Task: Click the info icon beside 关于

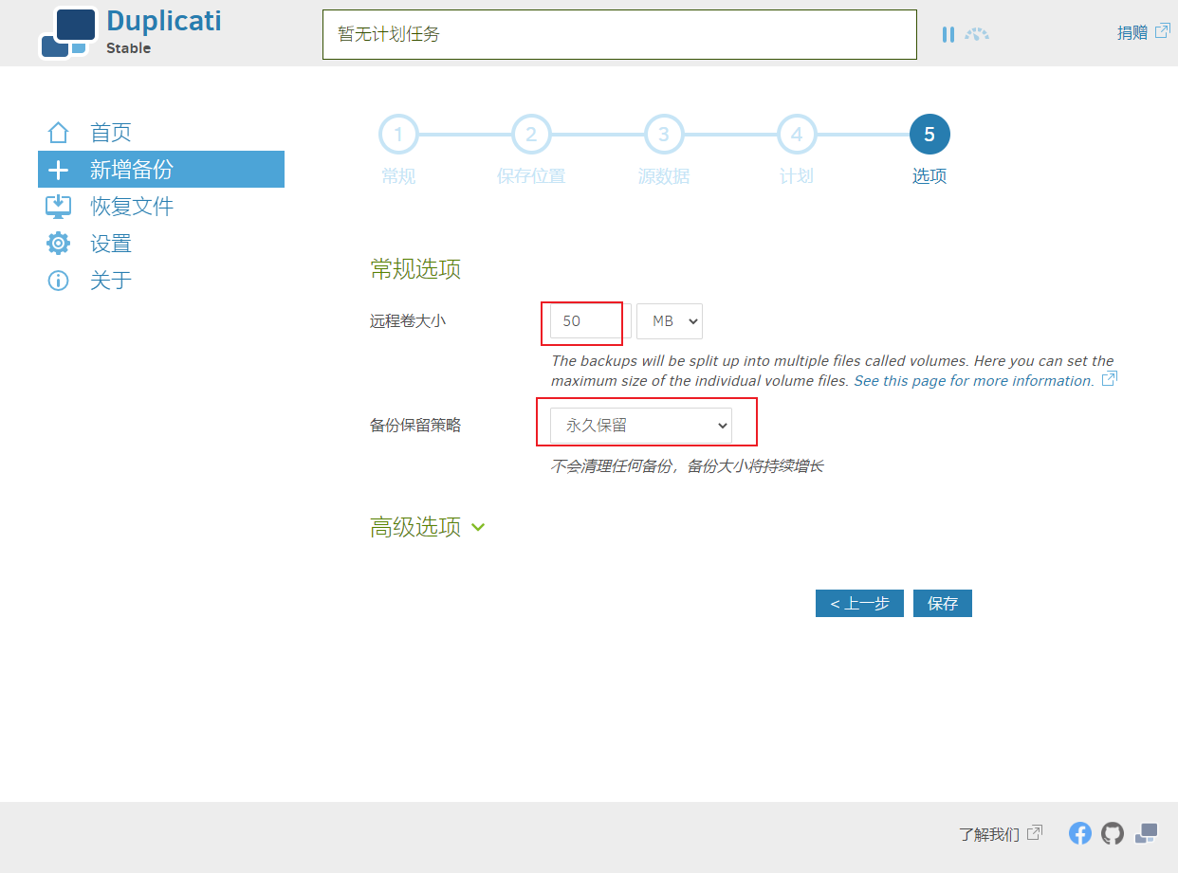Action: point(59,281)
